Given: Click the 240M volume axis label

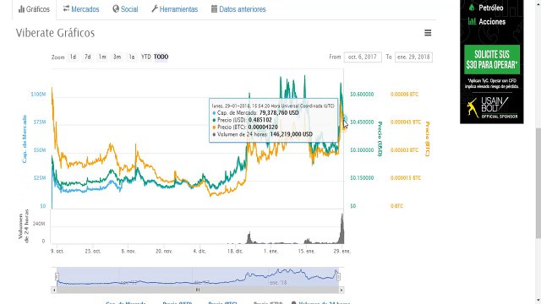Looking at the screenshot, I should [39, 224].
